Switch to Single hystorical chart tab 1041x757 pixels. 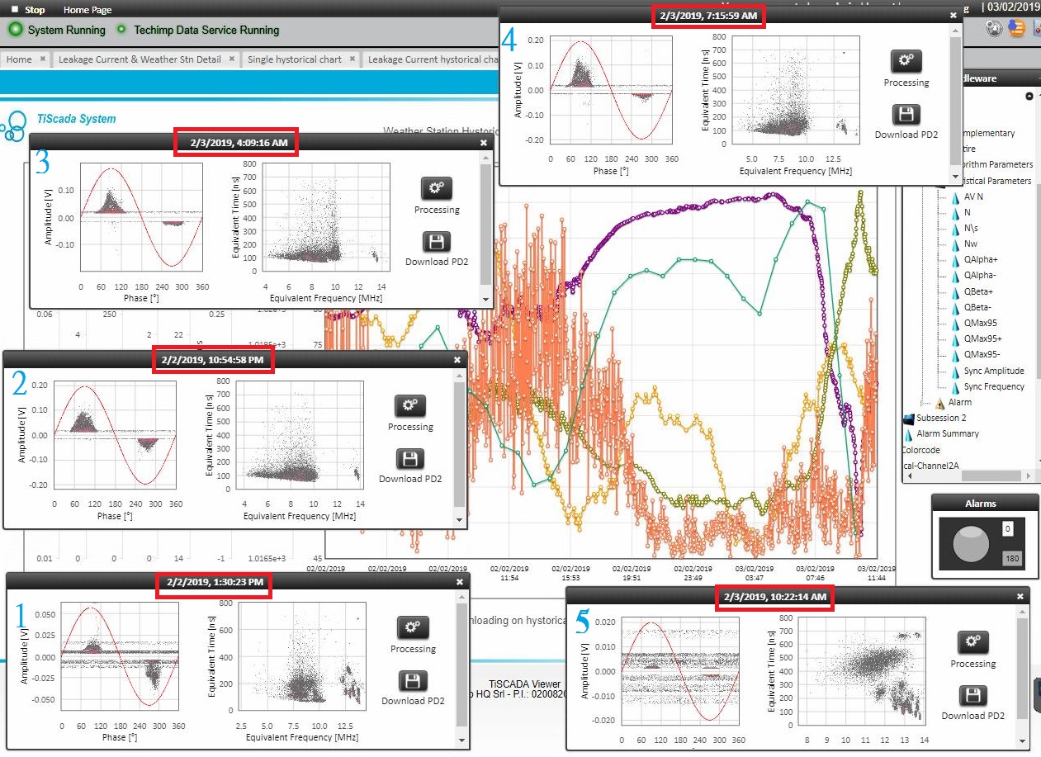pyautogui.click(x=294, y=59)
